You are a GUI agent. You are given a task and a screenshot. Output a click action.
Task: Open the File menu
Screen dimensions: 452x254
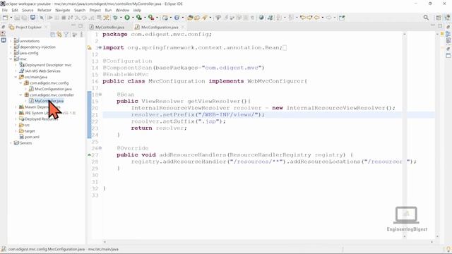[5, 10]
